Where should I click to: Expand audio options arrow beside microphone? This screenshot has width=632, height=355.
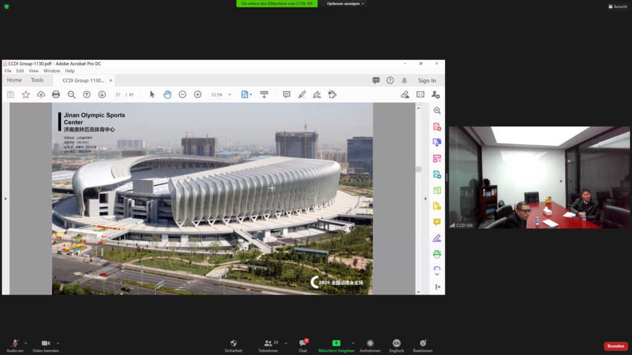click(26, 343)
